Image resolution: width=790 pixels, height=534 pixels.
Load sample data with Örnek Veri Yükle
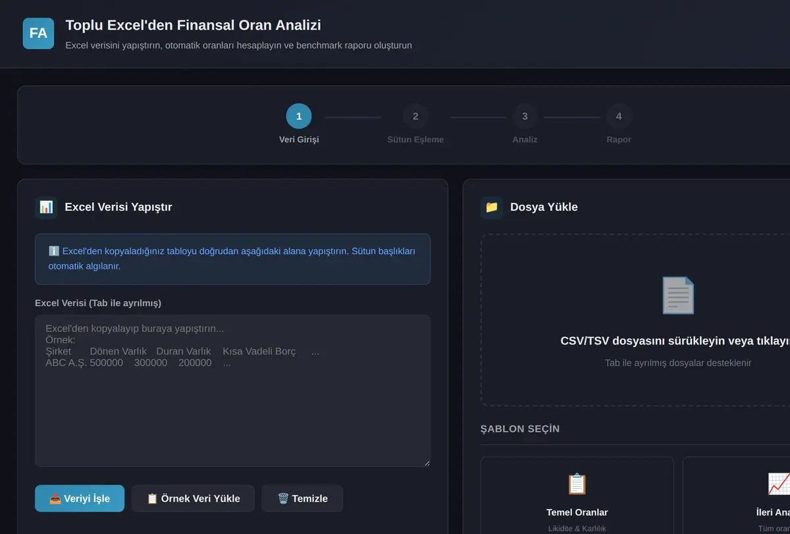pyautogui.click(x=193, y=498)
